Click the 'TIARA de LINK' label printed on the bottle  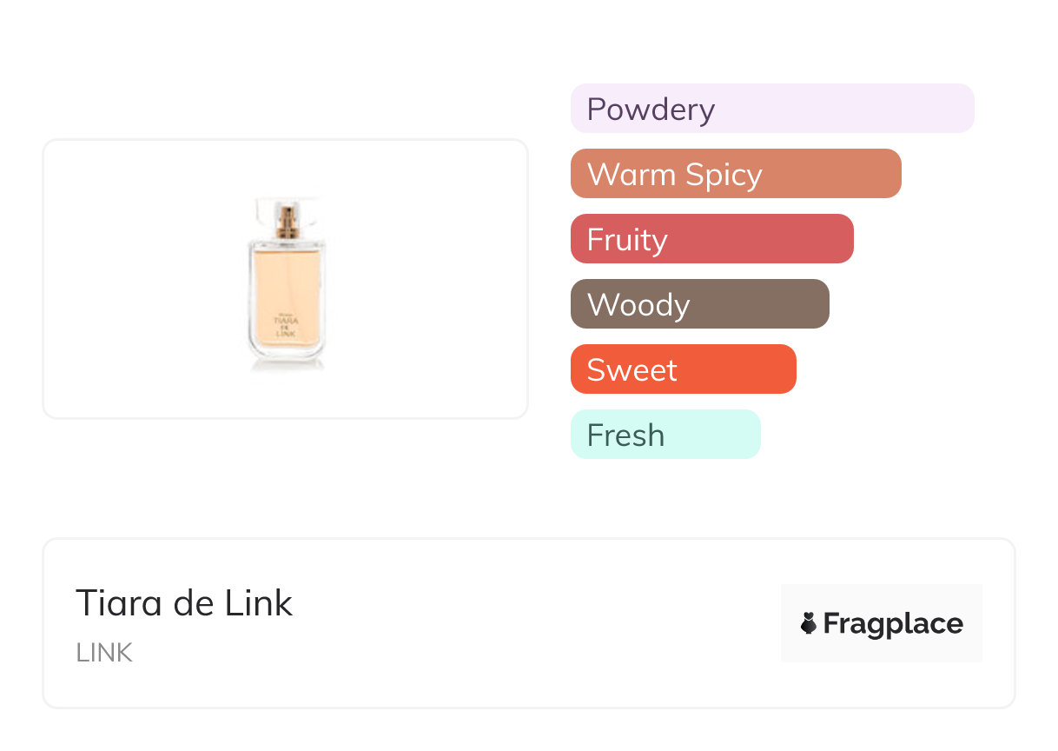(287, 325)
